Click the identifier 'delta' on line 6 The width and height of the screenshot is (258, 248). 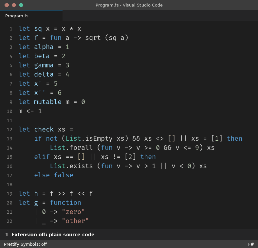click(x=44, y=74)
